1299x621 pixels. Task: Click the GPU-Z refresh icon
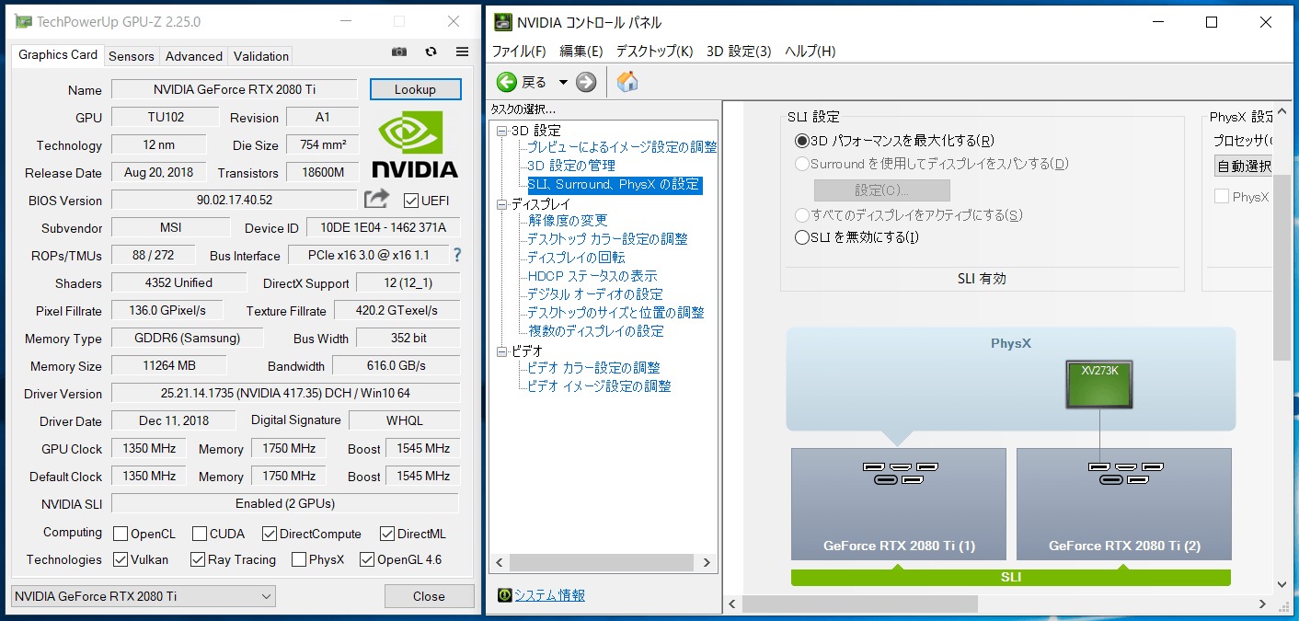coord(431,52)
